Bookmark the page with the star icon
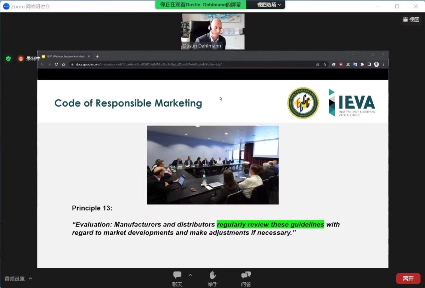 click(x=325, y=64)
